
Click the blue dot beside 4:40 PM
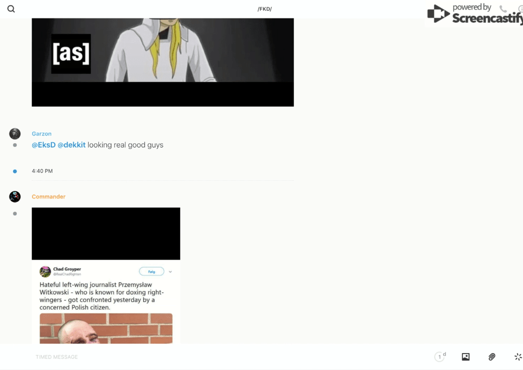(15, 171)
